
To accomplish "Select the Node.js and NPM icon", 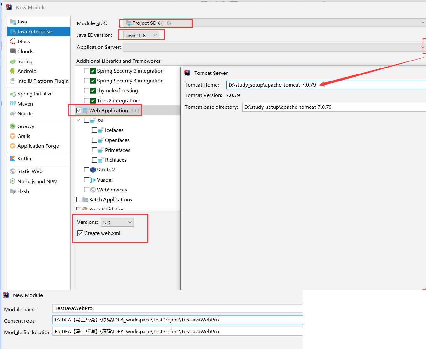I will [13, 181].
